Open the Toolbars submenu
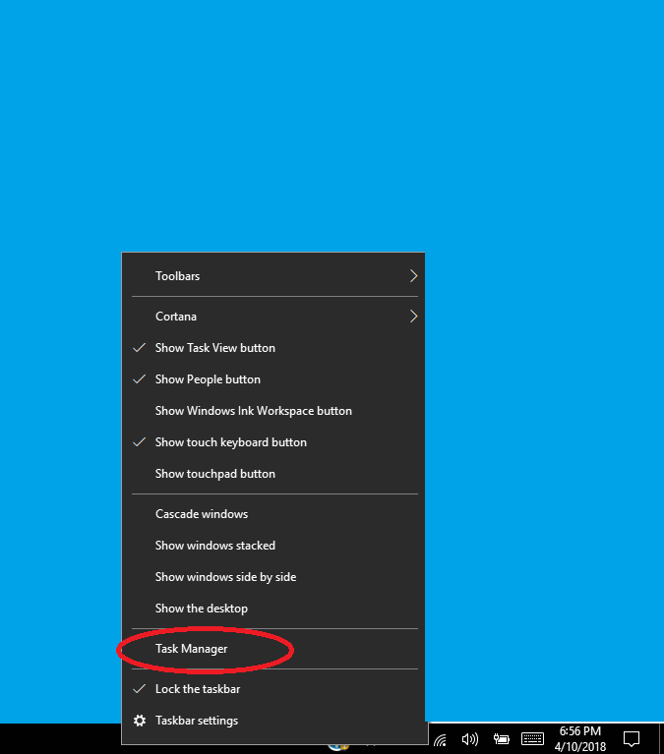 point(272,276)
